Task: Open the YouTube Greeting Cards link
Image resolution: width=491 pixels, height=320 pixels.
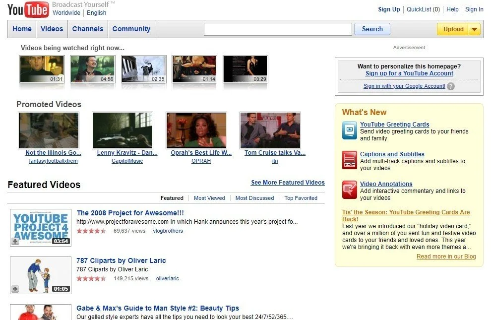Action: tap(395, 125)
